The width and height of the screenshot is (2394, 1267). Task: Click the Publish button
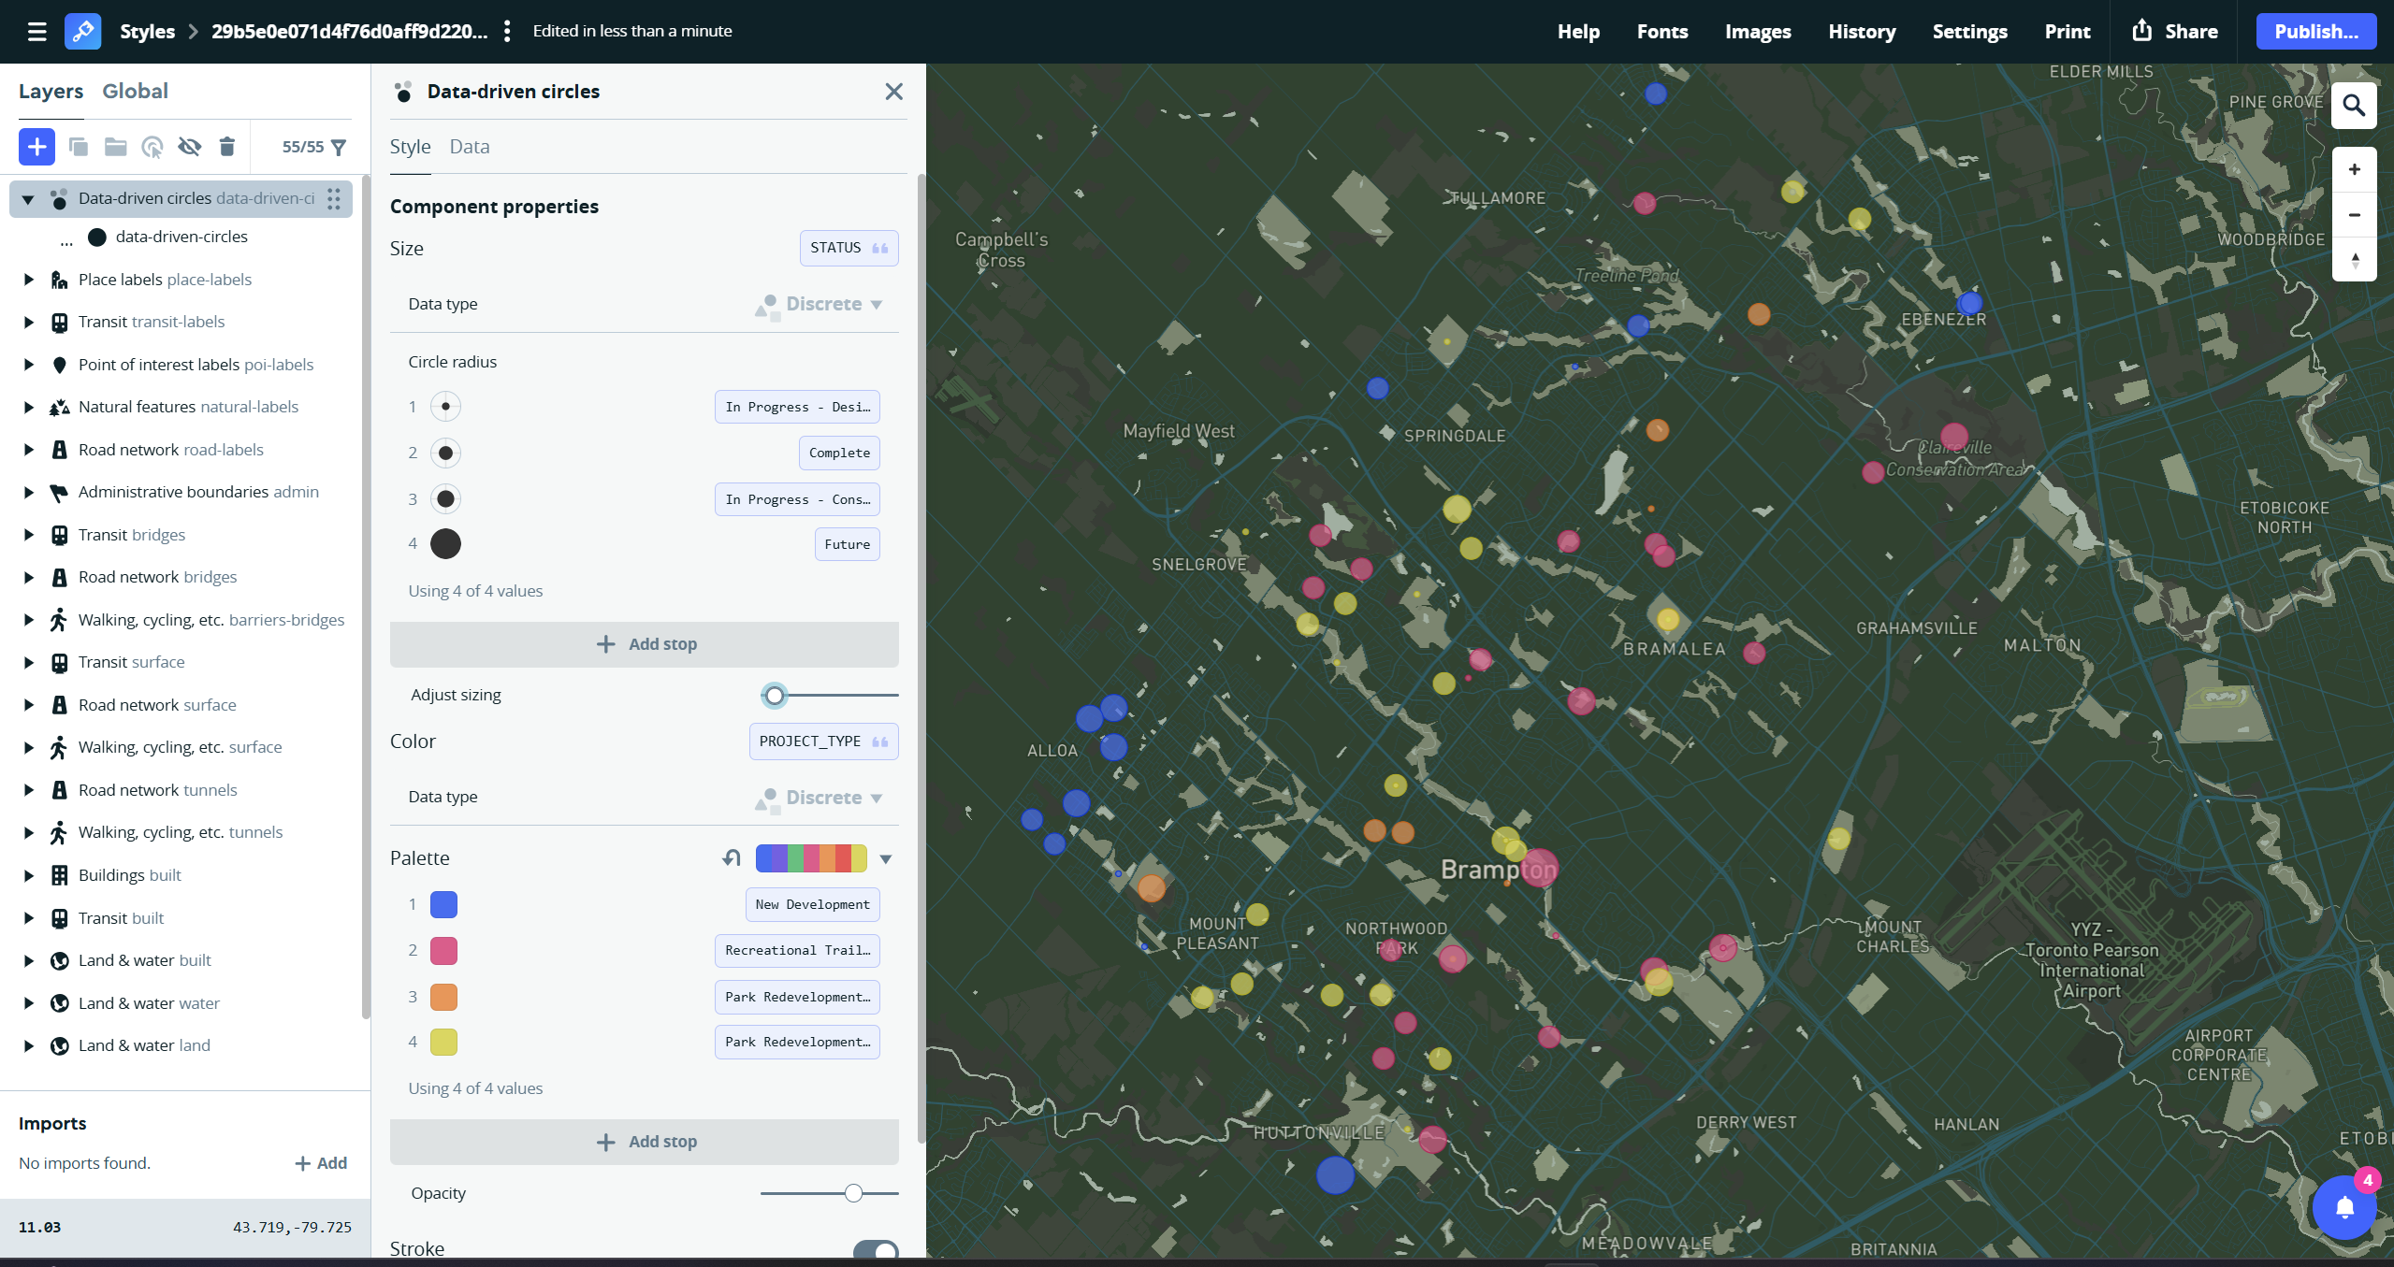2314,31
